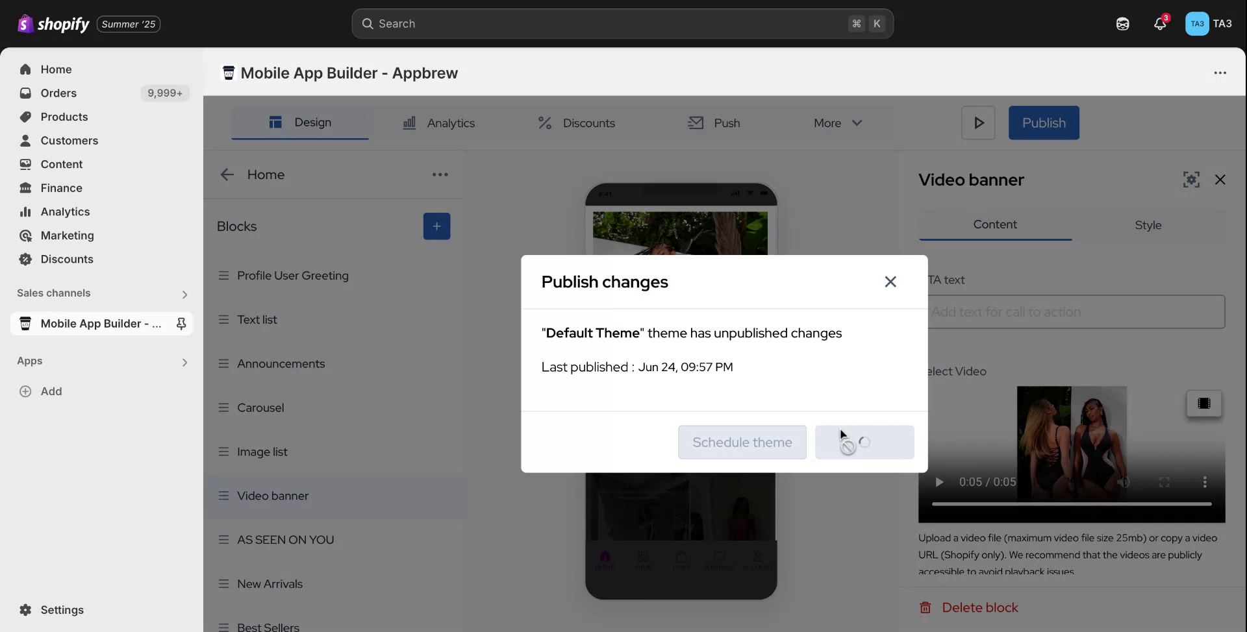Select the Discounts sidebar entry
This screenshot has width=1247, height=632.
point(67,259)
